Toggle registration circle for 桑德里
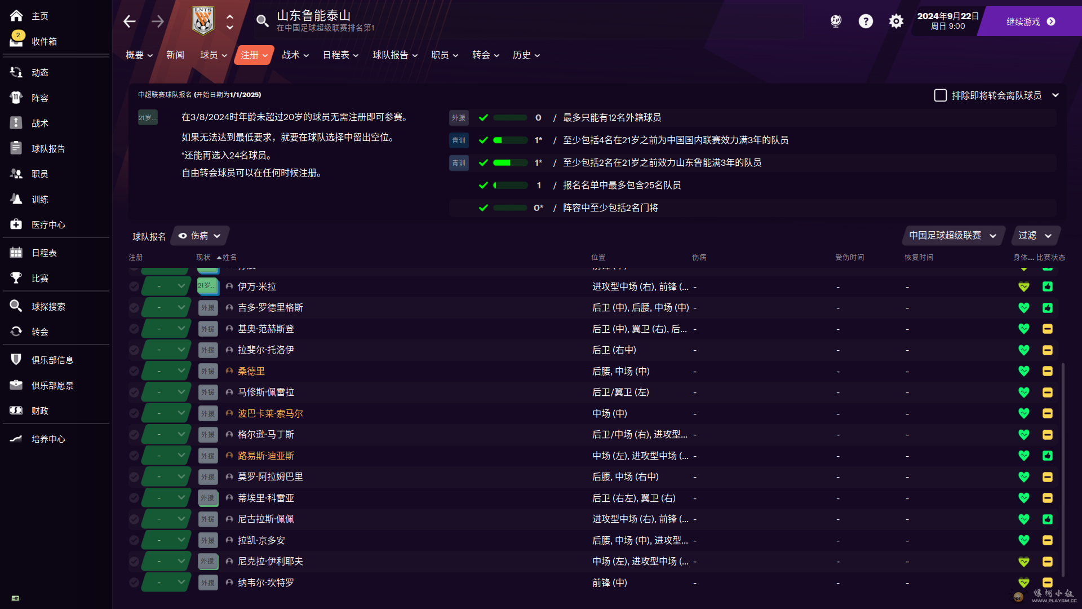This screenshot has width=1082, height=609. point(134,371)
